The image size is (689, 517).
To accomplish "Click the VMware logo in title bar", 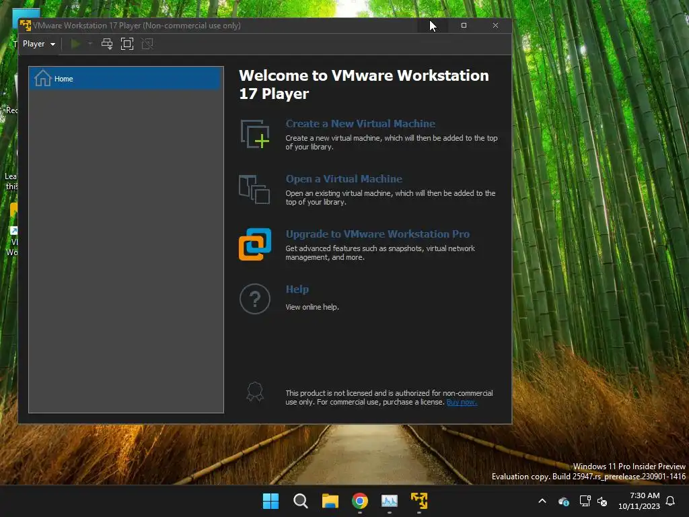I will (26, 26).
